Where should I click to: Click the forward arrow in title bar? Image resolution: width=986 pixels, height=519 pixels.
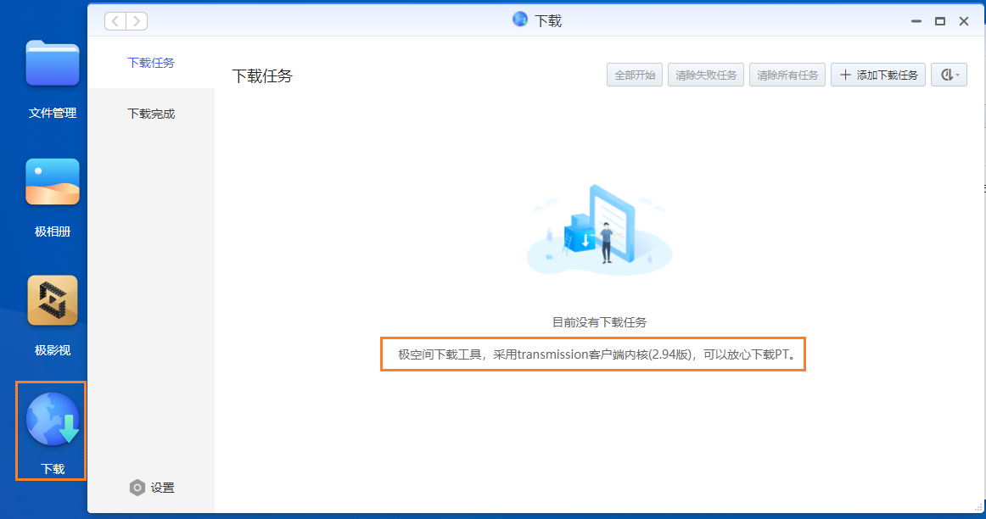pos(137,21)
